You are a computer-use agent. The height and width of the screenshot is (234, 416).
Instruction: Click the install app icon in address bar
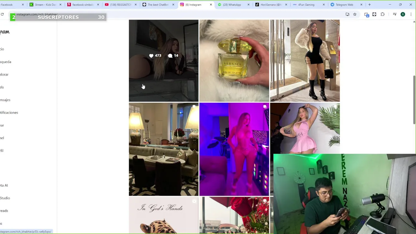point(347,14)
